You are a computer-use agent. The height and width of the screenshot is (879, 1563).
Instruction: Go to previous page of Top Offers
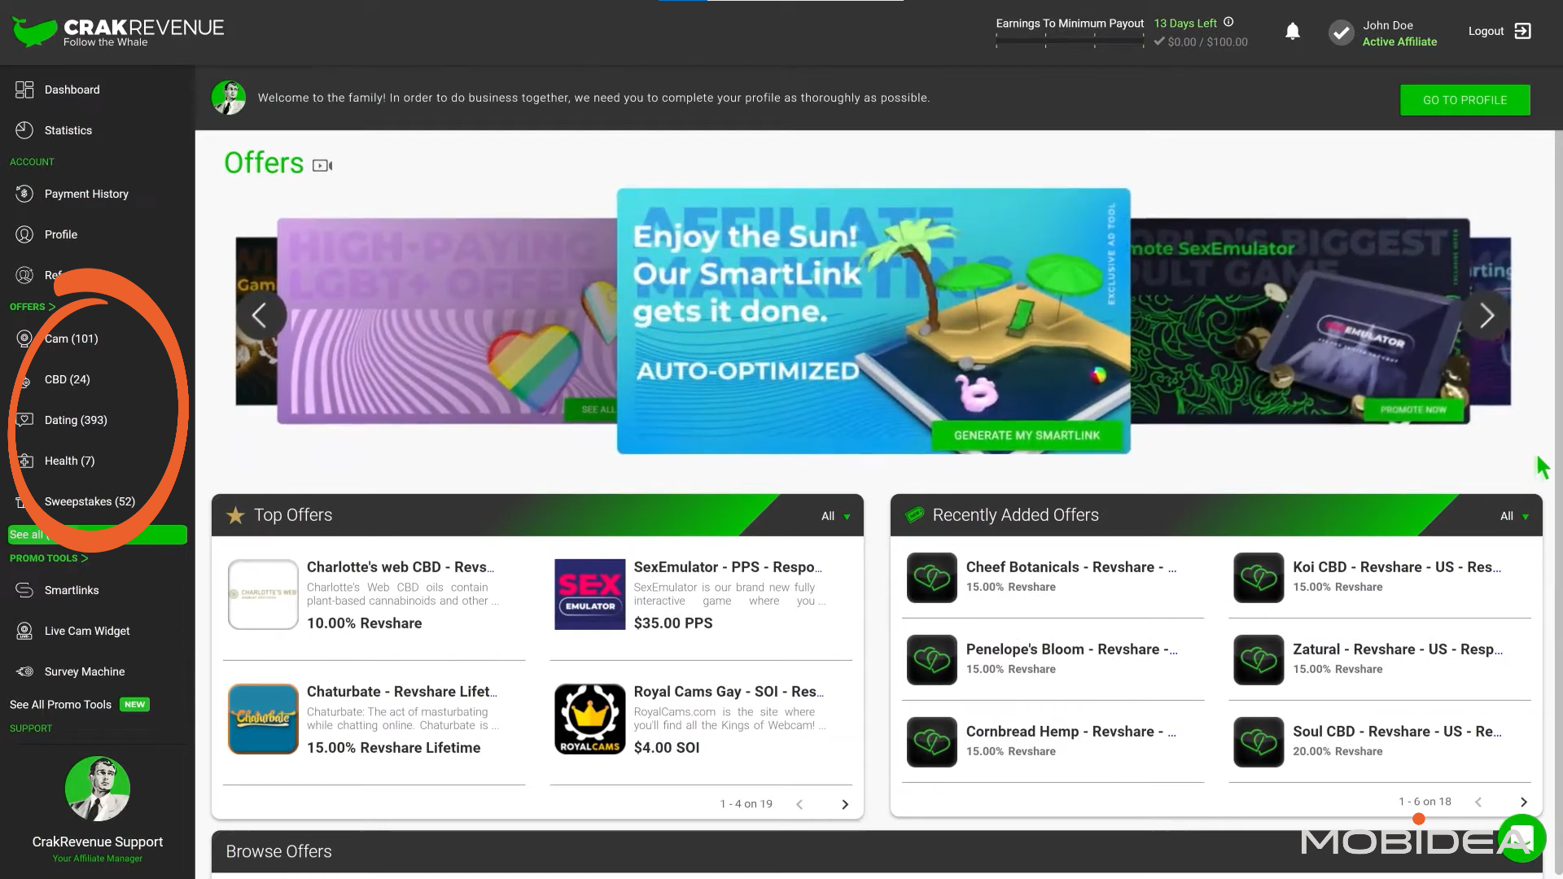[x=799, y=804]
